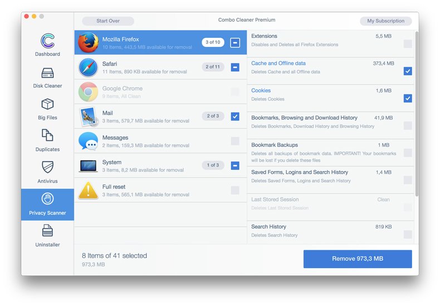Toggle the Mozilla Firefox partial-selection checkbox
The width and height of the screenshot is (440, 306).
pos(235,42)
